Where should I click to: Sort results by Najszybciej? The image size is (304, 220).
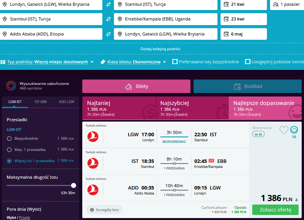pyautogui.click(x=192, y=108)
